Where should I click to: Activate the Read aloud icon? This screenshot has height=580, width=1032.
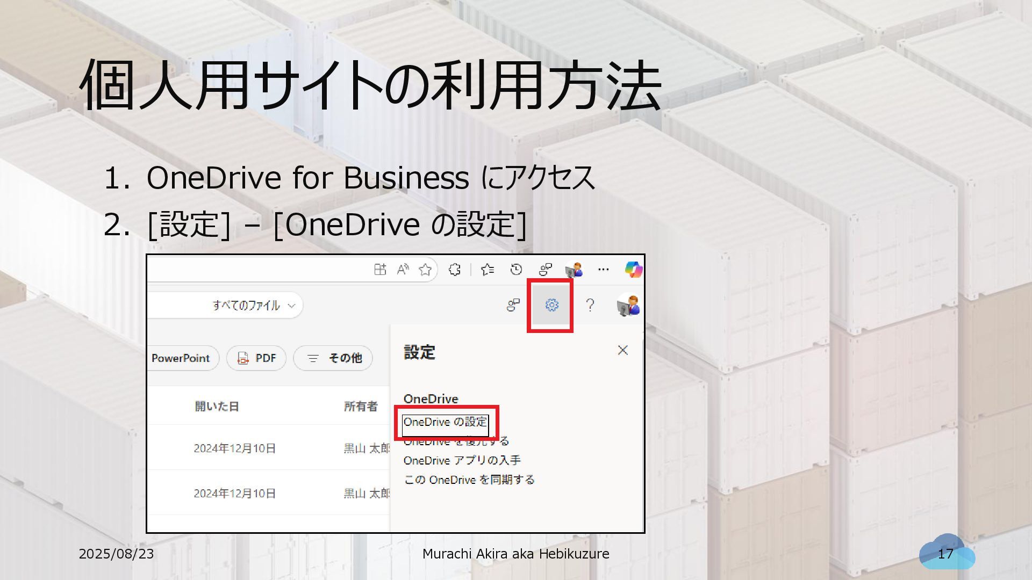tap(403, 270)
